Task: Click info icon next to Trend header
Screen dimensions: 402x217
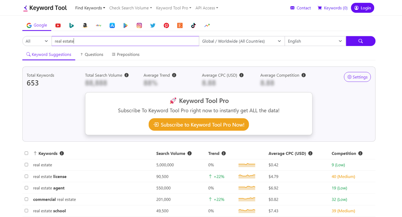Action: tap(224, 153)
